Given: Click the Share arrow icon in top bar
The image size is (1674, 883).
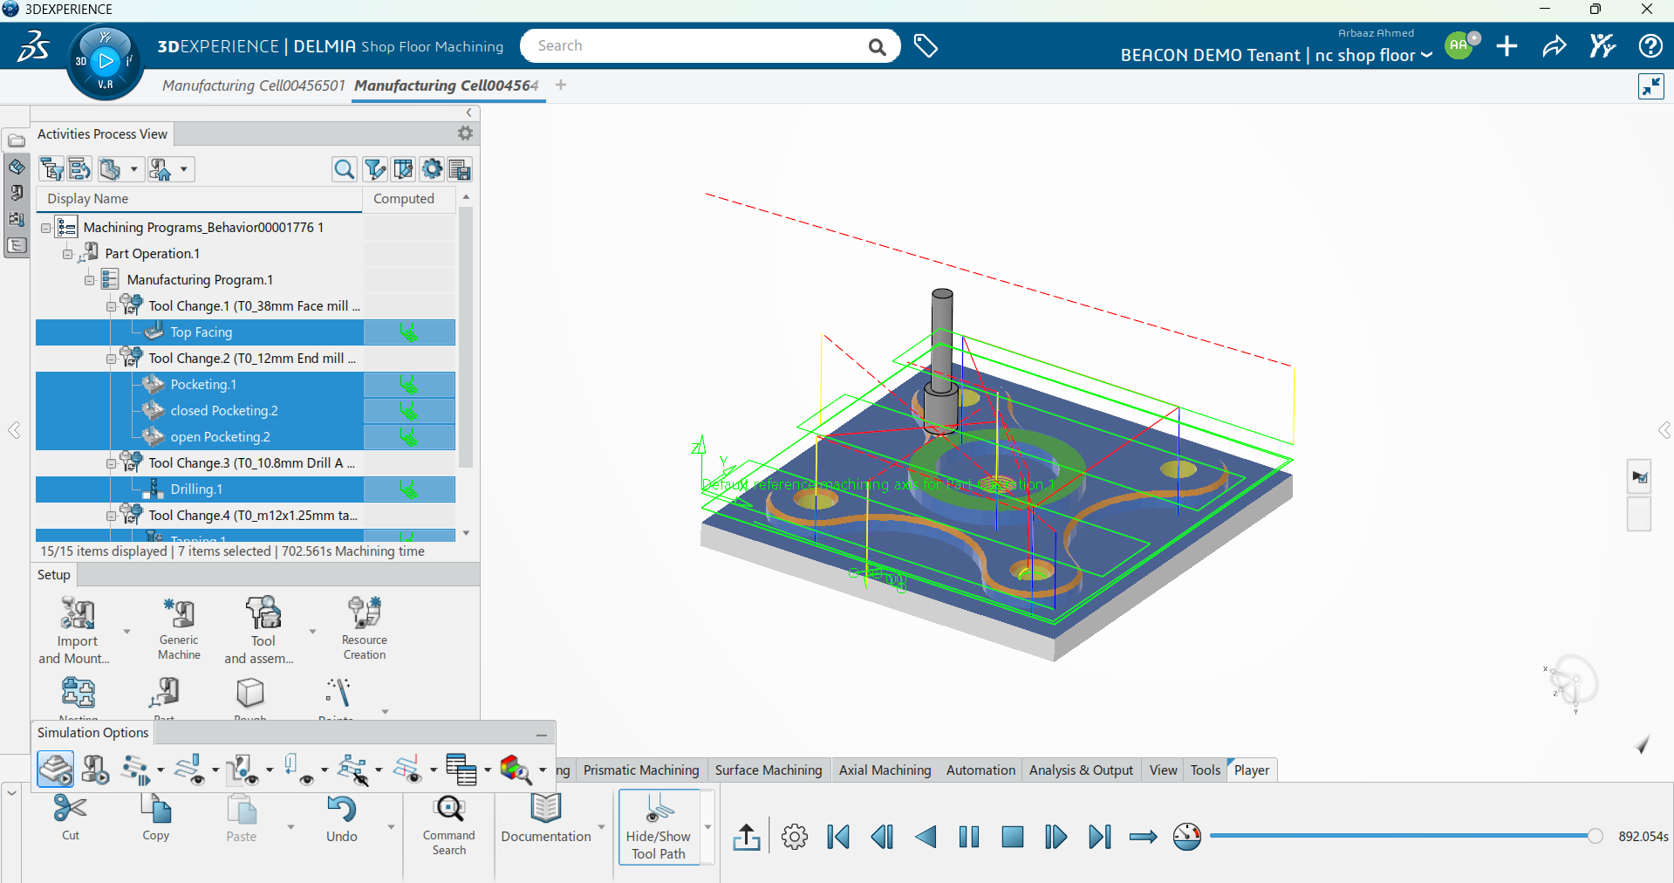Looking at the screenshot, I should click(x=1554, y=46).
